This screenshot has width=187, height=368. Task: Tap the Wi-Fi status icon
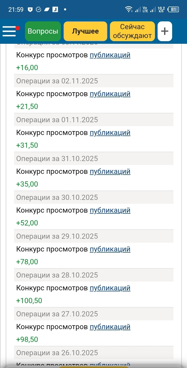128,10
